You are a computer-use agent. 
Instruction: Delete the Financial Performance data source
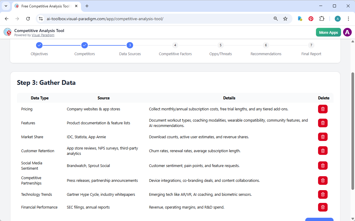click(323, 207)
